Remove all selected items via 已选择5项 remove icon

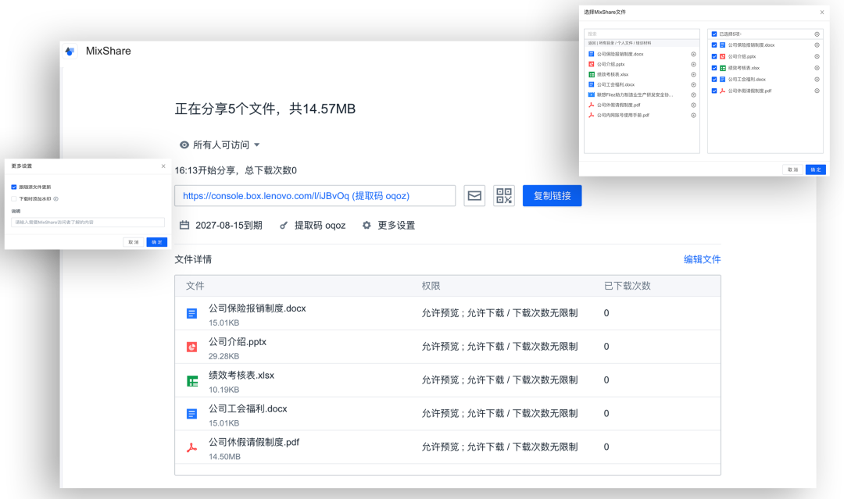point(817,34)
